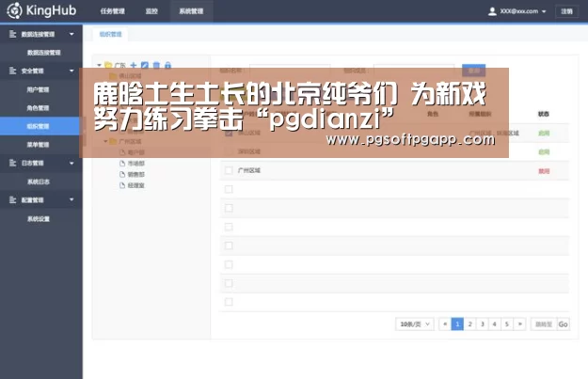Viewport: 588px width, 379px height.
Task: Collapse the 安全管理 sidebar section arrow
Action: (x=72, y=71)
